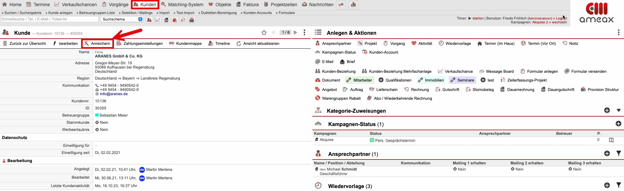Open the Anlegen & Aktionen options menu

[x=618, y=32]
